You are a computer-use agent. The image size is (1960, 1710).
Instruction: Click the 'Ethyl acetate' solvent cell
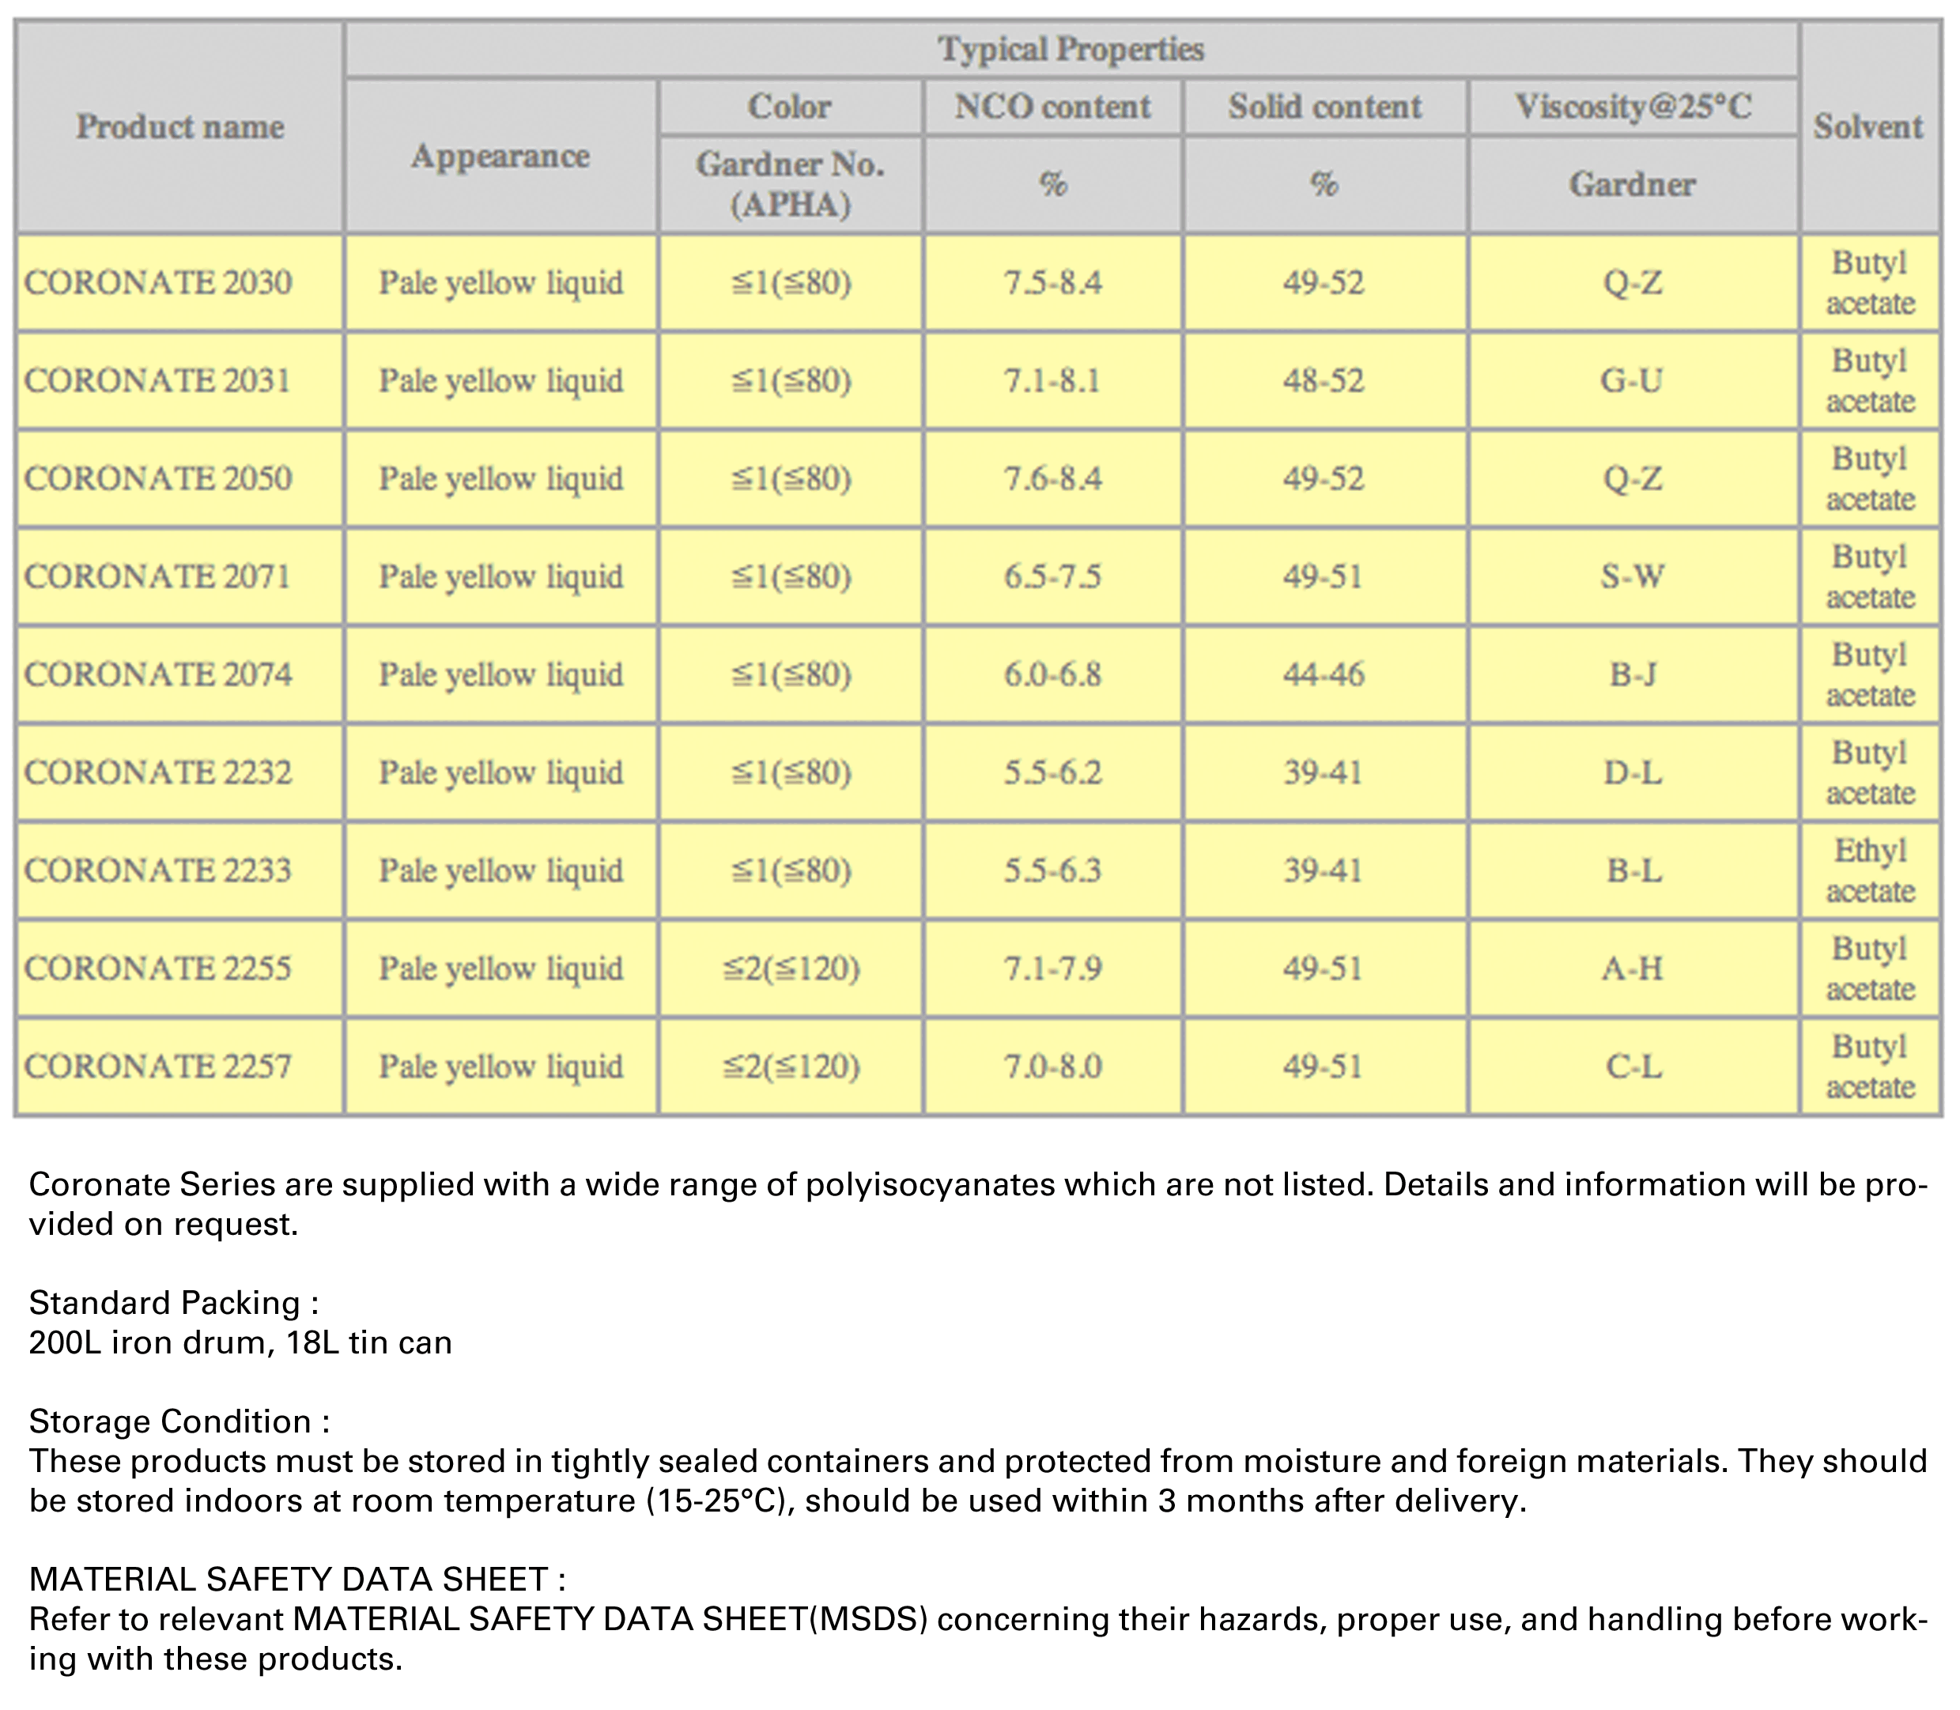1871,870
